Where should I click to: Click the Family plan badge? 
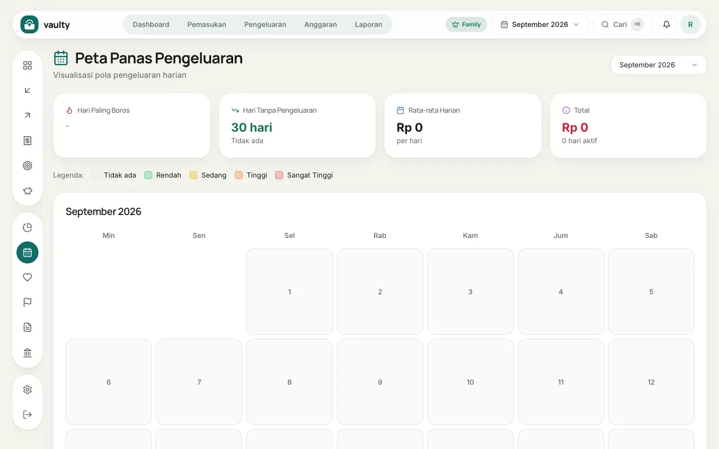[x=466, y=24]
